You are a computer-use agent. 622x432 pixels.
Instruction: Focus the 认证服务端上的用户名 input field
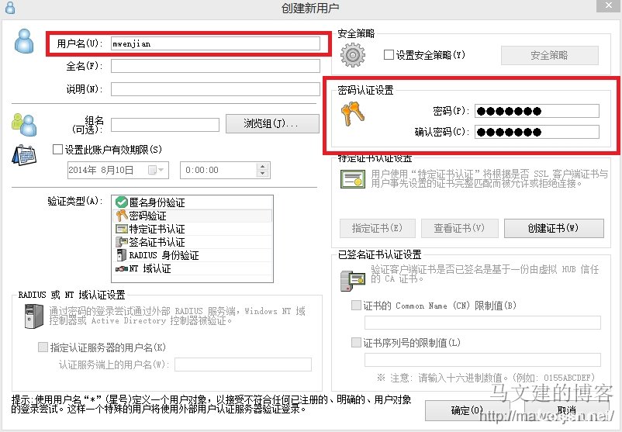(243, 365)
